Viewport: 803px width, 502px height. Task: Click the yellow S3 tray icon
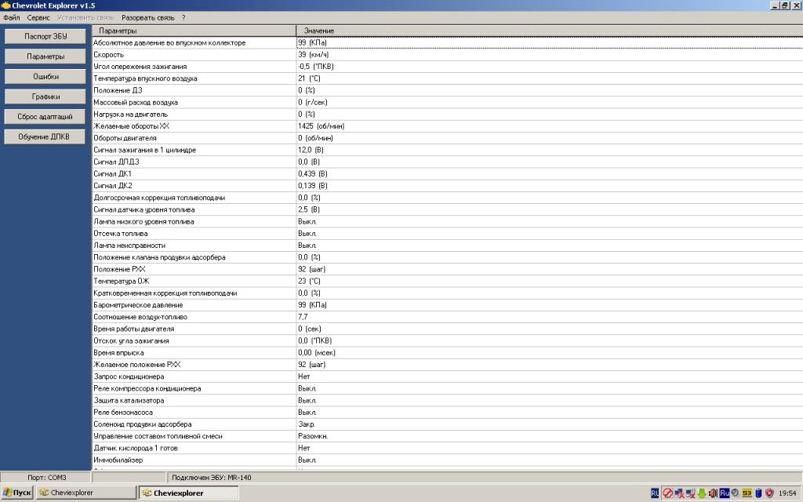(x=747, y=493)
